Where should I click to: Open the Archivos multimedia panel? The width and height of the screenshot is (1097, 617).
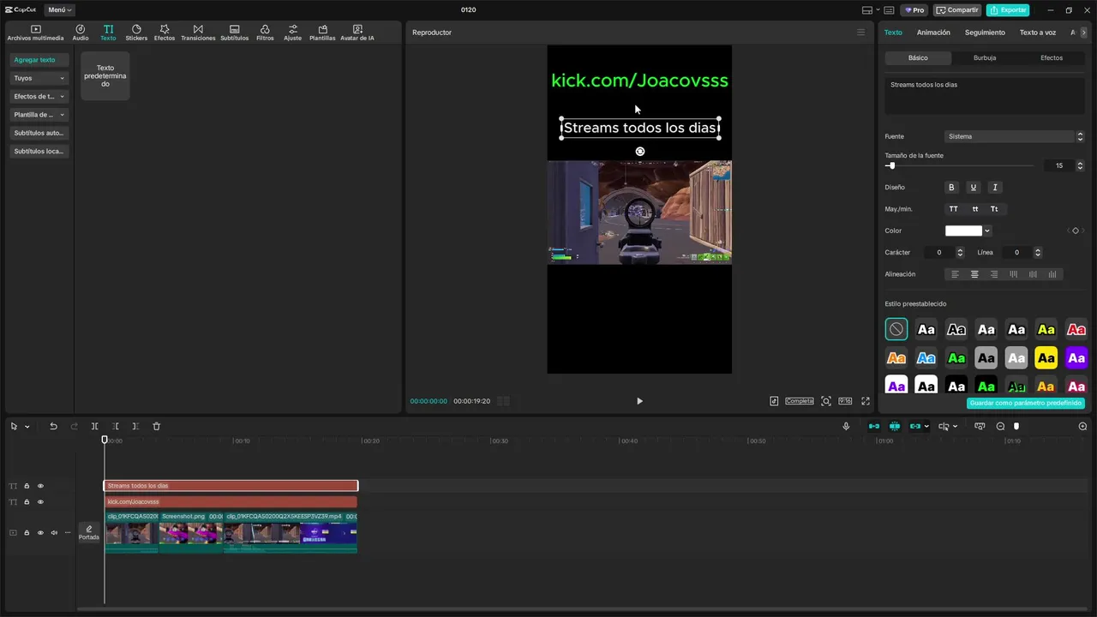pyautogui.click(x=35, y=33)
